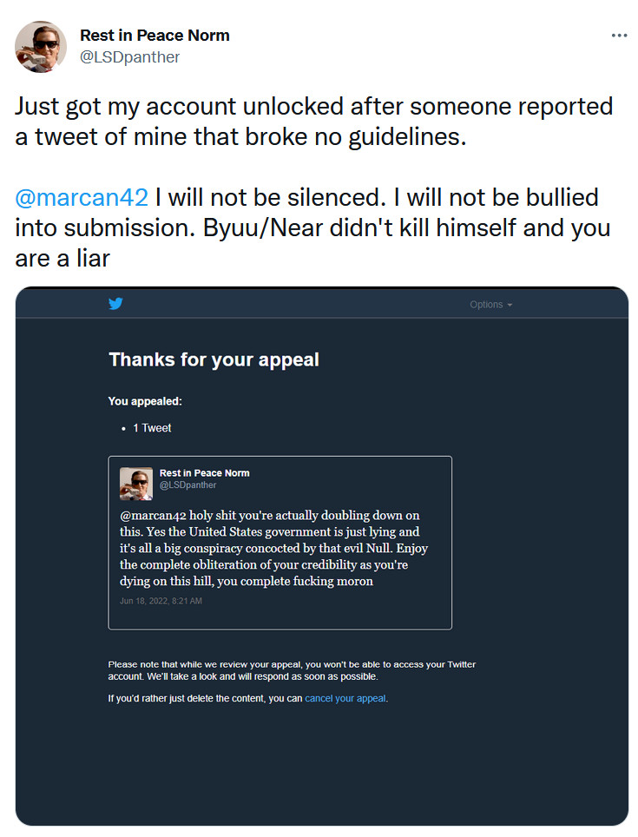Click the You appealed label
The image size is (638, 837).
(145, 401)
